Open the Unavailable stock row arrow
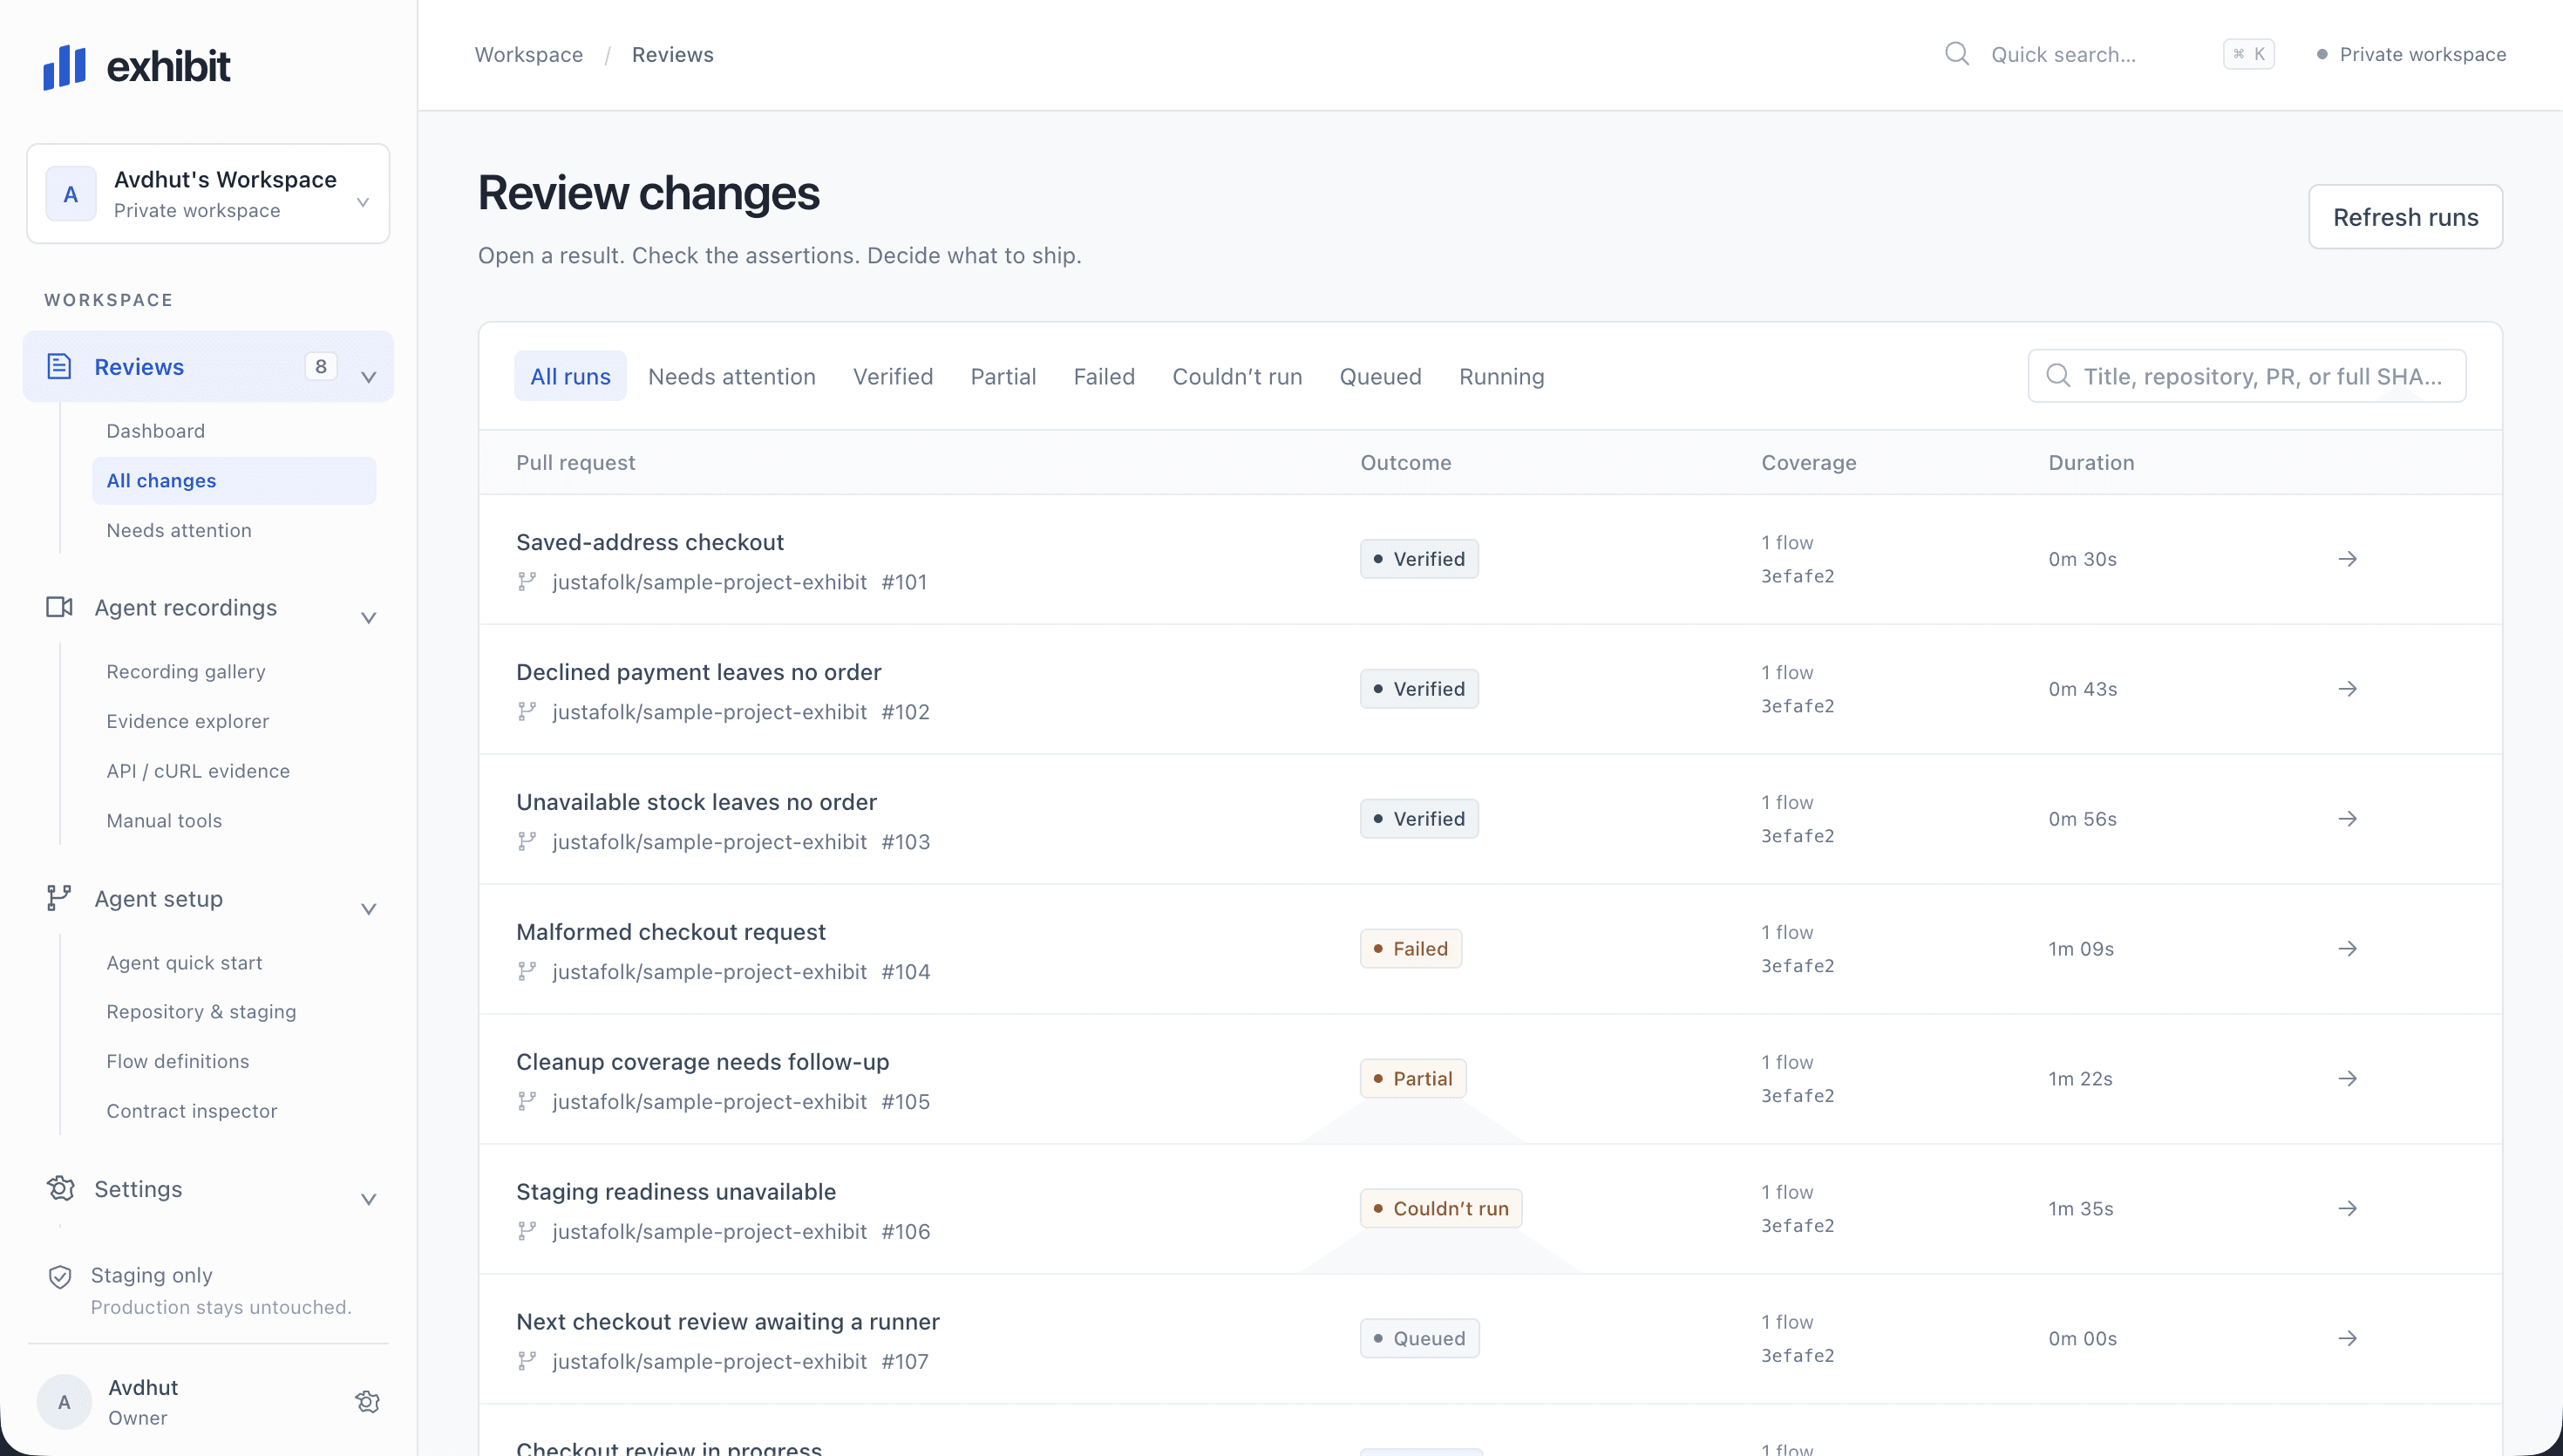The height and width of the screenshot is (1456, 2563). pos(2347,819)
